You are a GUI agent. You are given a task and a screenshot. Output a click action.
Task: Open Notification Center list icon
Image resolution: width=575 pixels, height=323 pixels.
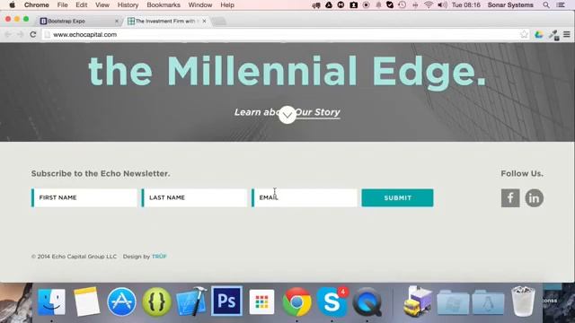pyautogui.click(x=561, y=5)
